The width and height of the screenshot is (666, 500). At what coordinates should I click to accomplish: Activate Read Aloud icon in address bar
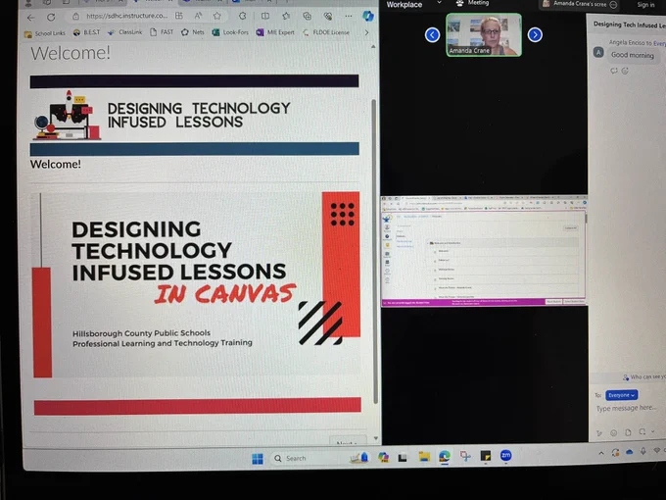pyautogui.click(x=198, y=16)
